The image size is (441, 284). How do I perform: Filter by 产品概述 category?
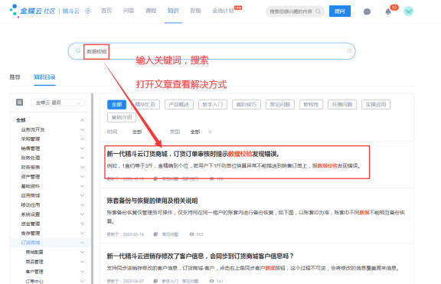pos(179,105)
